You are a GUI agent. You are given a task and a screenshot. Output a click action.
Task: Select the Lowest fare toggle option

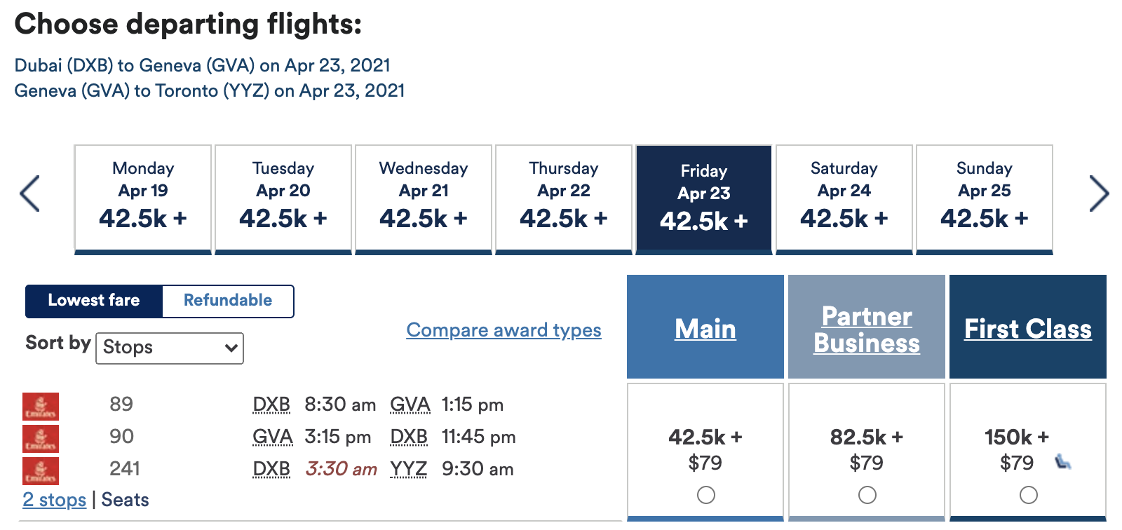tap(94, 301)
